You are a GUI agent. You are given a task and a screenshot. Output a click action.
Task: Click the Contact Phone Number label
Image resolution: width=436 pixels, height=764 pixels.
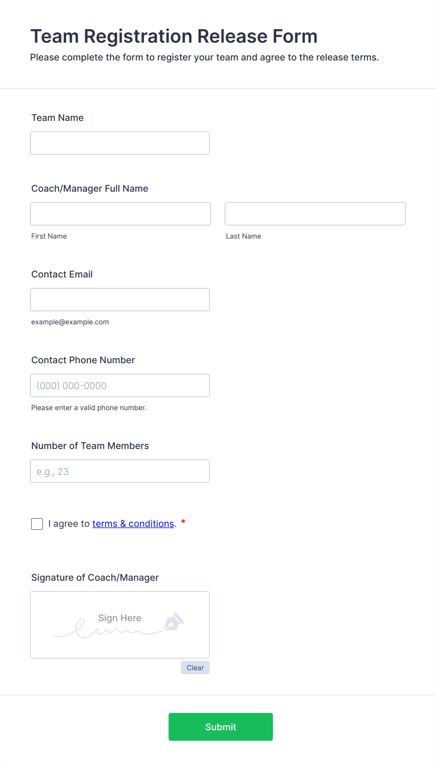pos(83,360)
